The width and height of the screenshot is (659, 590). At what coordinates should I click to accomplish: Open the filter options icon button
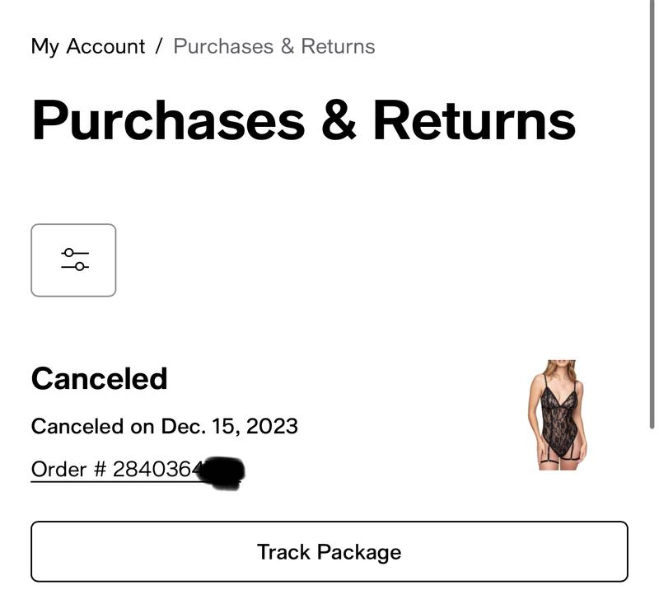[x=73, y=260]
